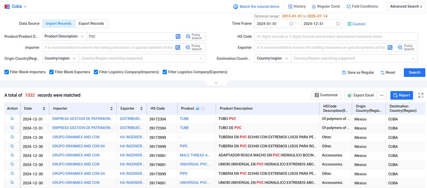Watch the tutorial demo link
This screenshot has height=188, width=427.
pyautogui.click(x=259, y=7)
